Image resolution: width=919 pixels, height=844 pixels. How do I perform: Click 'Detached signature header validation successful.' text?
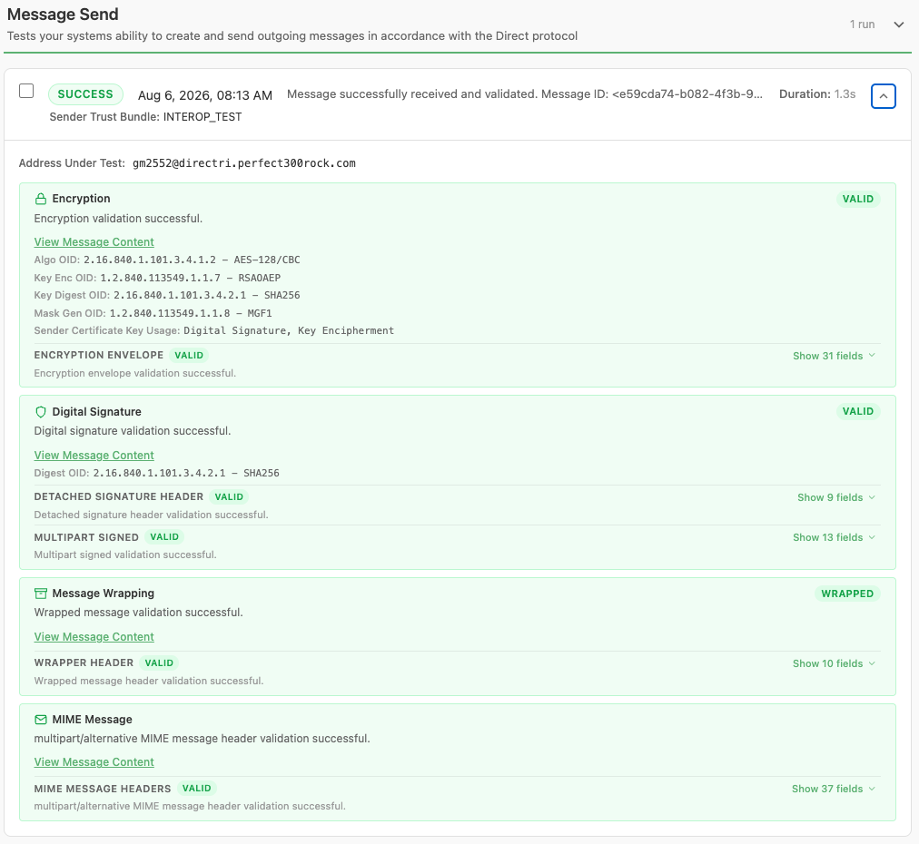coord(152,515)
